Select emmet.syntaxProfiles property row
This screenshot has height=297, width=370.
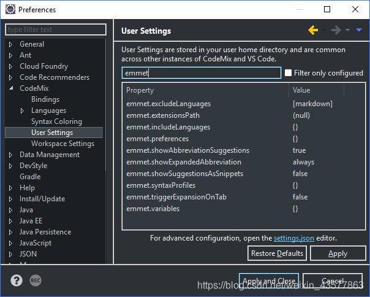click(x=244, y=185)
